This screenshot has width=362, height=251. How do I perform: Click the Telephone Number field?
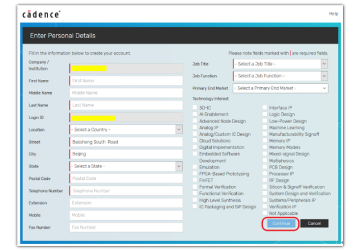coord(126,191)
